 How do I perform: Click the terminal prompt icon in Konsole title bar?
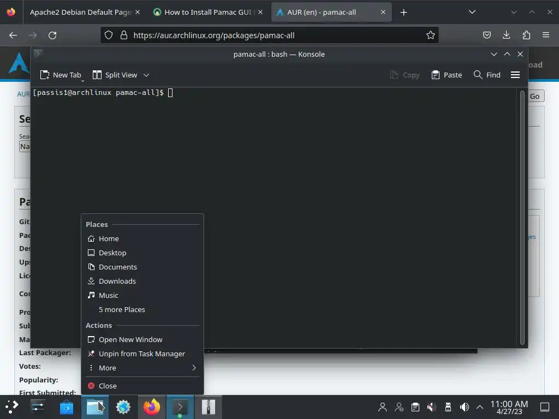38,54
